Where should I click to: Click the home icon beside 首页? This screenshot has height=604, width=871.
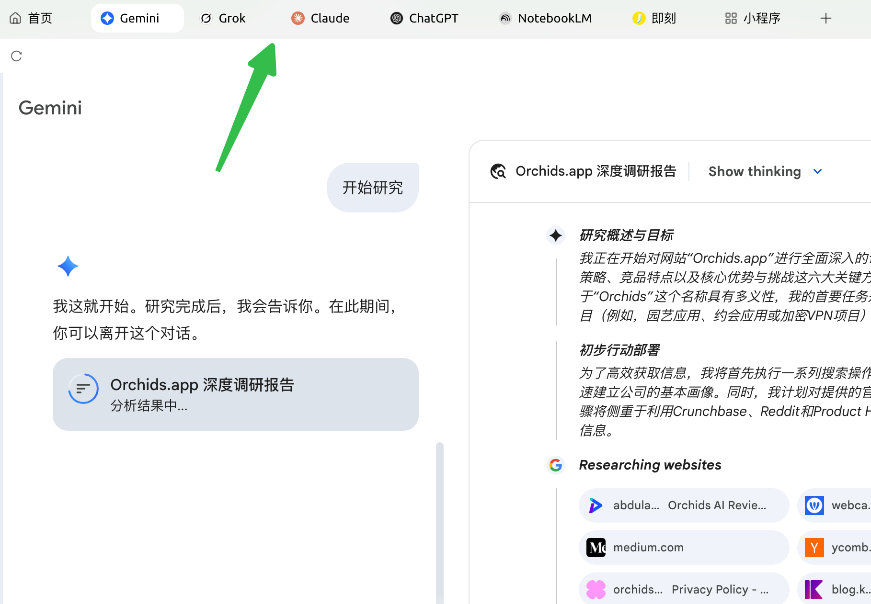coord(15,18)
